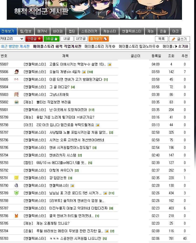The image size is (196, 243).
Task: Click author avatar icon on post 55806
Action: [16, 72]
